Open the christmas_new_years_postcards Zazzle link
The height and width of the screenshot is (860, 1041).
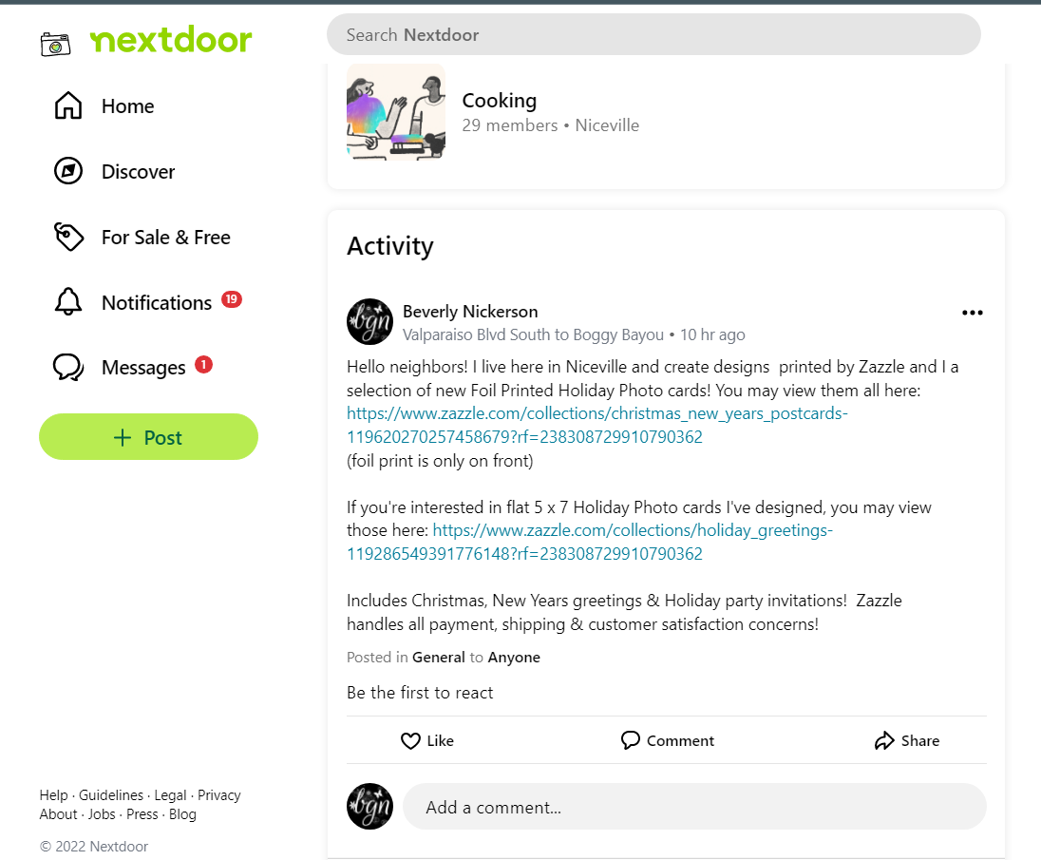tap(596, 425)
